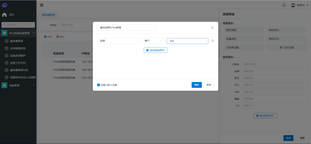Viewport: 311px width, 144px height.
Task: Click the user avatar icon
Action: click(x=293, y=5)
